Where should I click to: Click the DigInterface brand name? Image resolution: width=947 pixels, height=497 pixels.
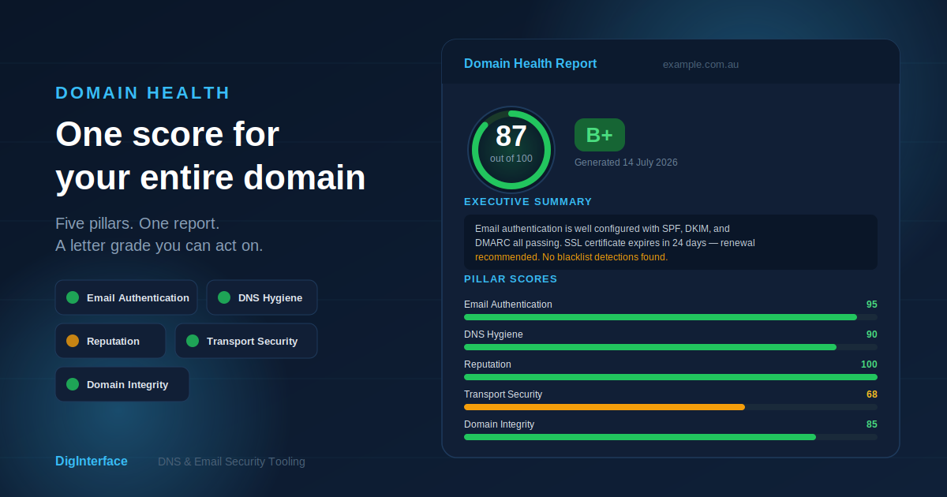coord(92,461)
